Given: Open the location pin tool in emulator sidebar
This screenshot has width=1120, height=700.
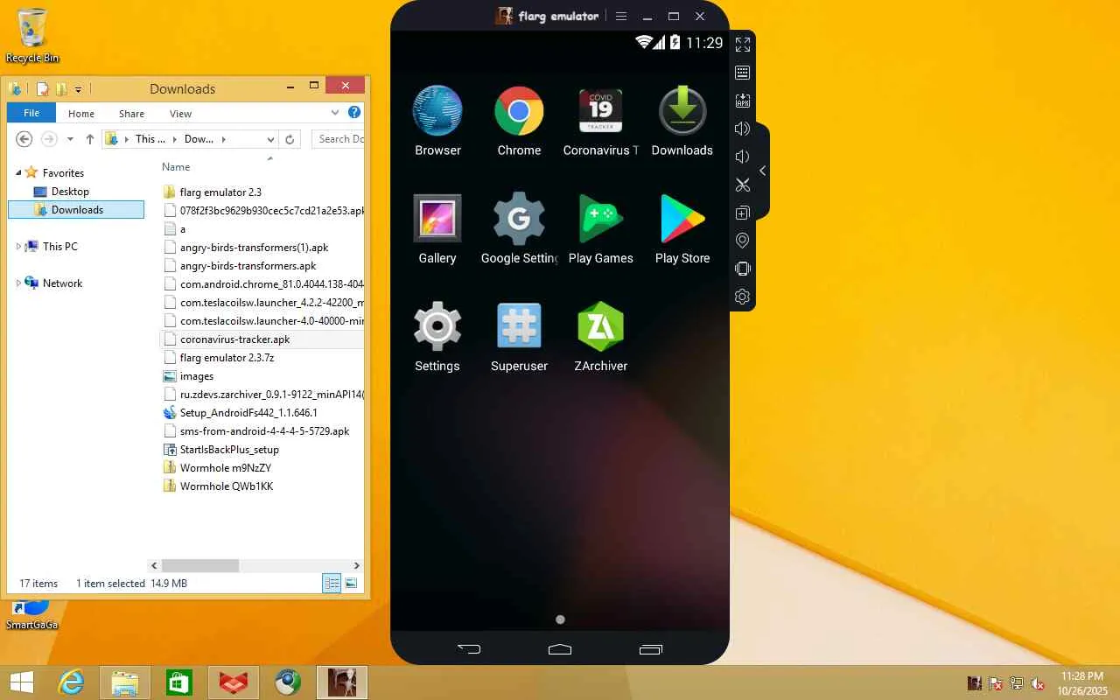Looking at the screenshot, I should 743,241.
